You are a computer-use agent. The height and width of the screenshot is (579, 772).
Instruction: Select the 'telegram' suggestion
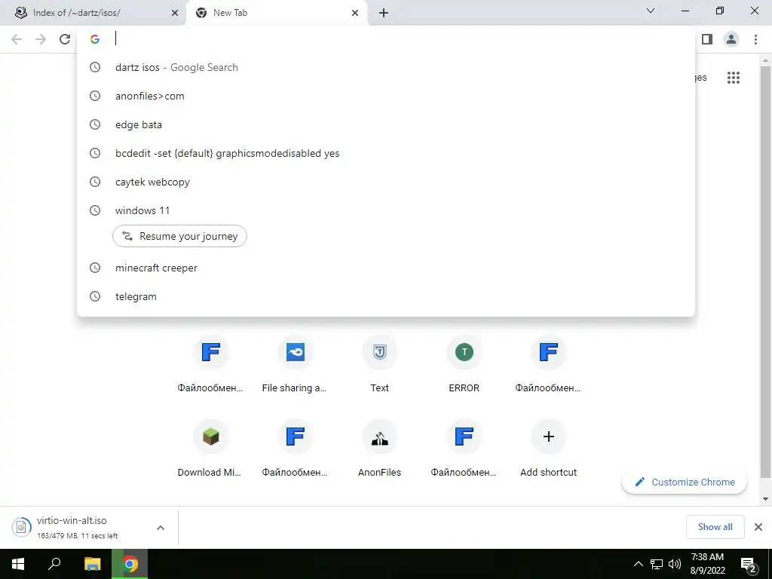[386, 296]
